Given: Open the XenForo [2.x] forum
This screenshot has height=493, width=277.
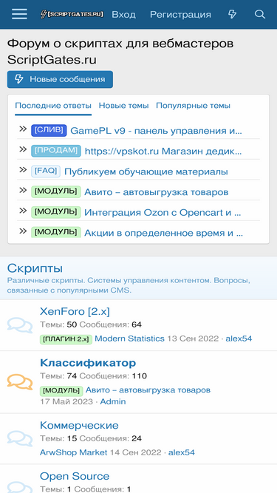Looking at the screenshot, I should click(x=75, y=311).
